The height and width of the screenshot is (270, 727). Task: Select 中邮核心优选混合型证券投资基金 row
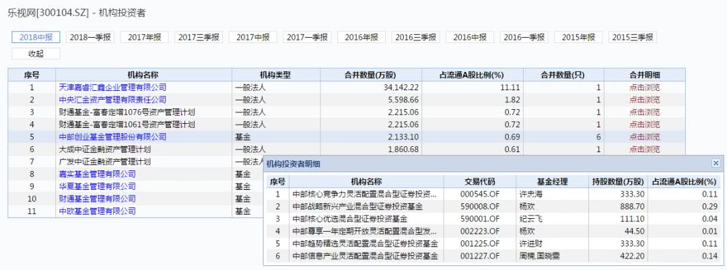494,219
